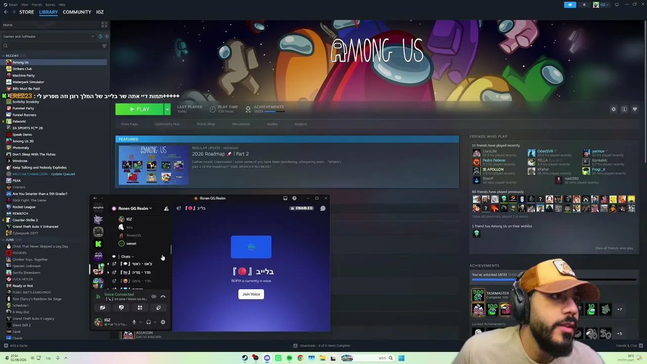Click the Steam broadcast announcement button
Screen dimensions: 647x364
point(570,5)
